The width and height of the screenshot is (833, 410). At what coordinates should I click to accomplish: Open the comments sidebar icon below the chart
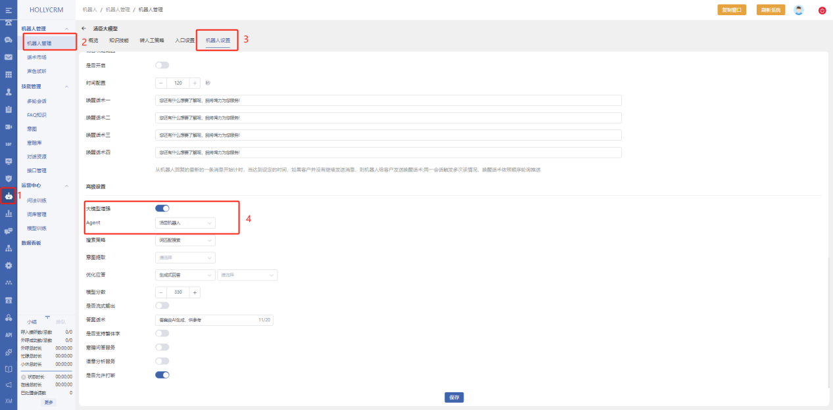tap(9, 231)
